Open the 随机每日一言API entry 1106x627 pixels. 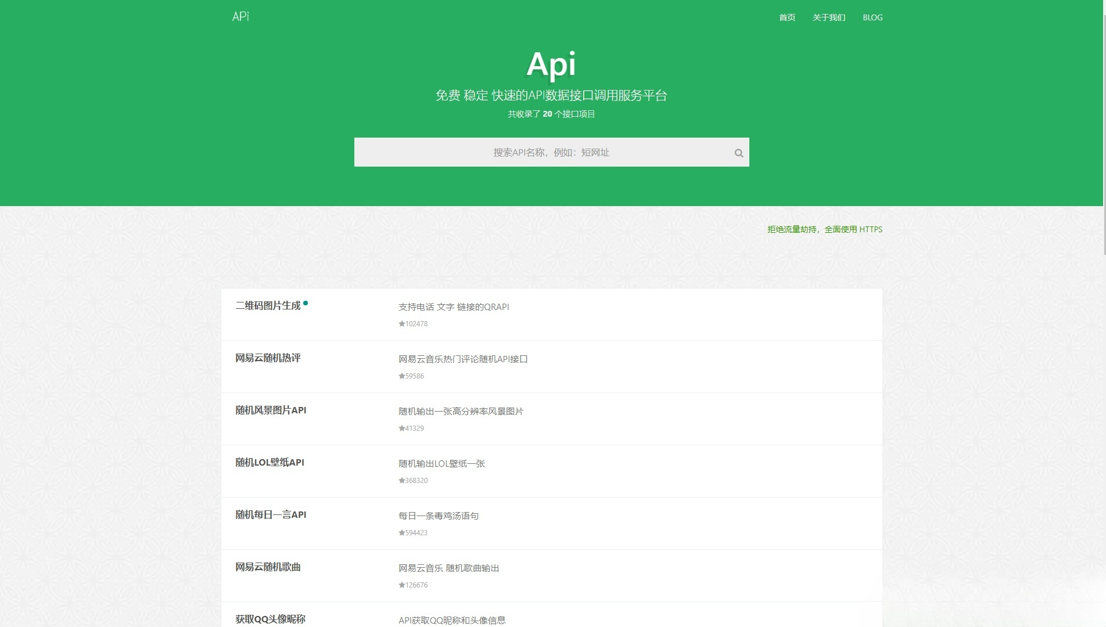[x=271, y=515]
